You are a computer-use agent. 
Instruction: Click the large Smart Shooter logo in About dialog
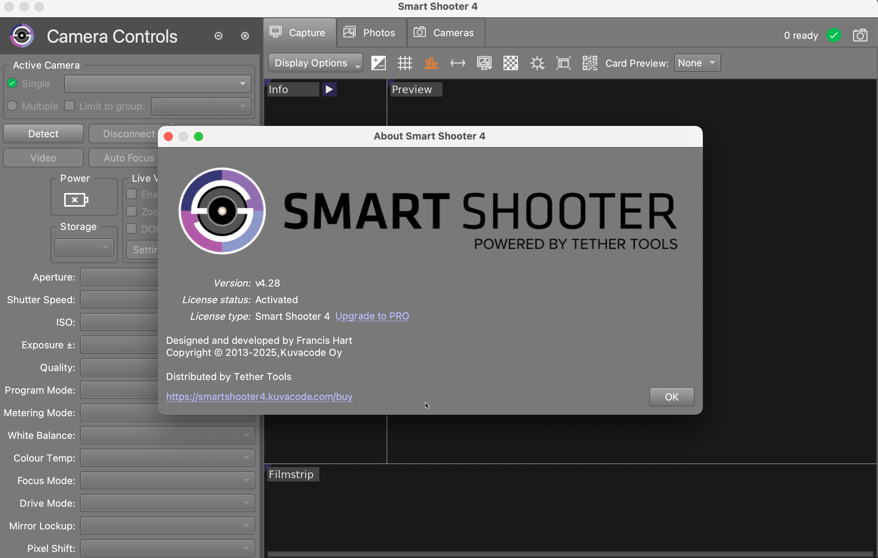pos(222,211)
